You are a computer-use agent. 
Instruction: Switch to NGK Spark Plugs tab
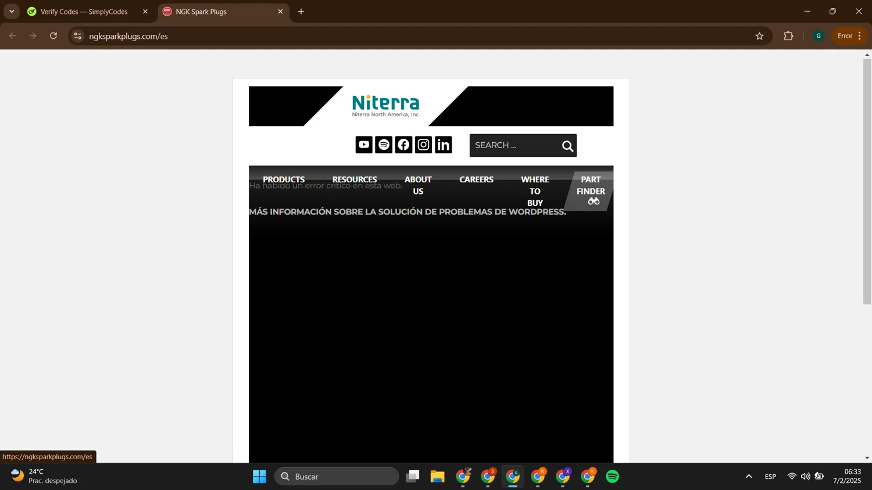point(223,12)
